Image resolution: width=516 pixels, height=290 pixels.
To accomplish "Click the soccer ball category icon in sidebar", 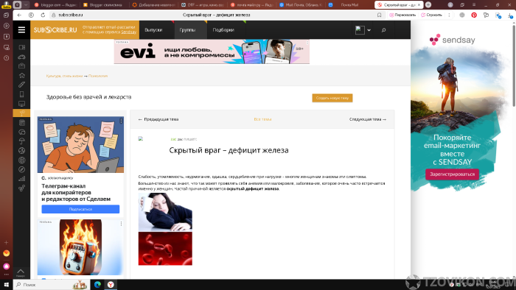I will (x=21, y=151).
